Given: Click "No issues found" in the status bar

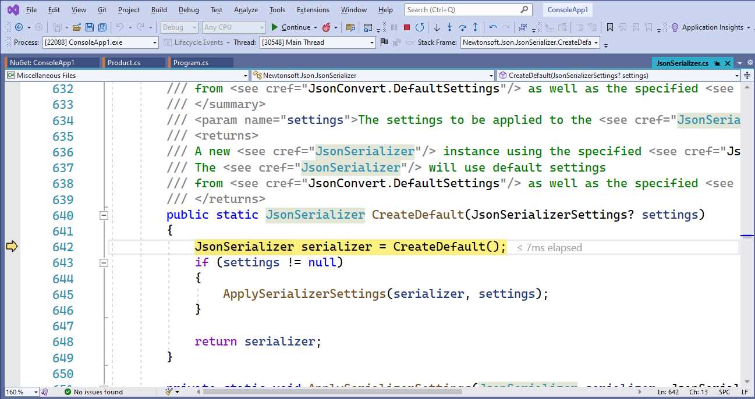Looking at the screenshot, I should click(98, 391).
